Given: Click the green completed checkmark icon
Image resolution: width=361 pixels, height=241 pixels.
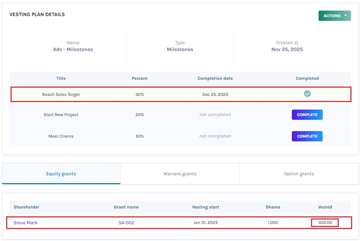Looking at the screenshot, I should [307, 94].
